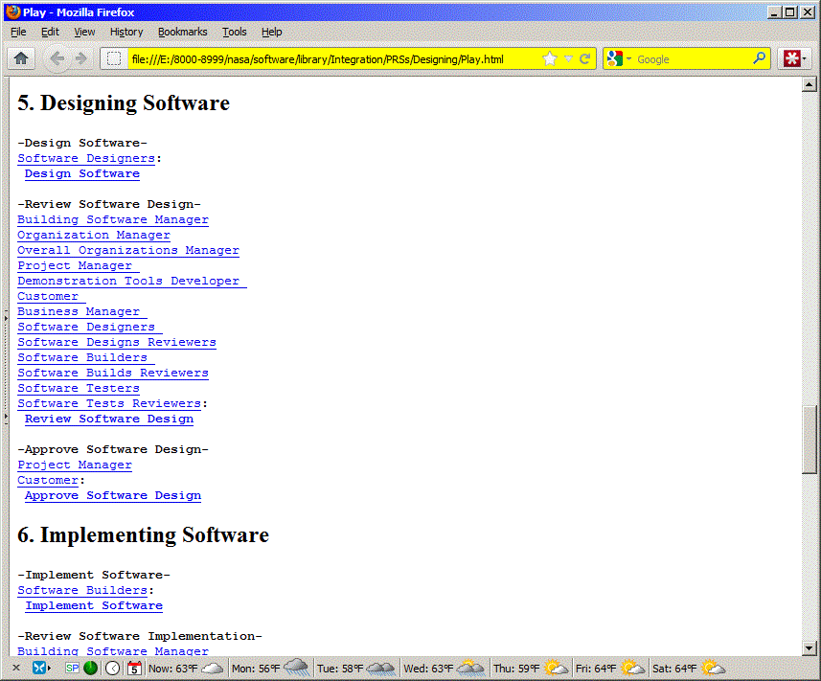Click the blue butterfly add-on icon in the status bar
This screenshot has height=681, width=821.
pyautogui.click(x=38, y=668)
